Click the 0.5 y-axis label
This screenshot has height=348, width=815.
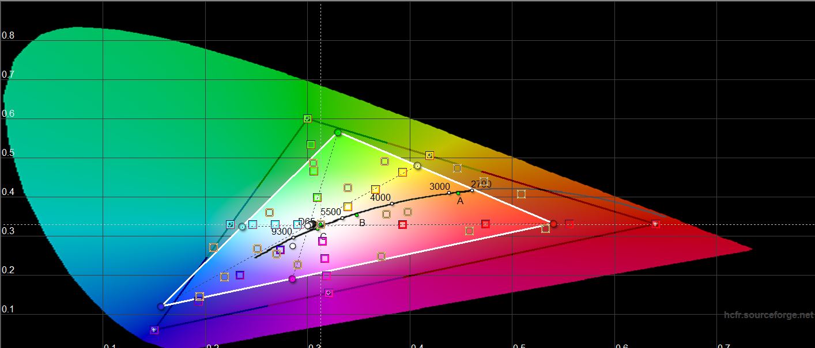pyautogui.click(x=8, y=153)
